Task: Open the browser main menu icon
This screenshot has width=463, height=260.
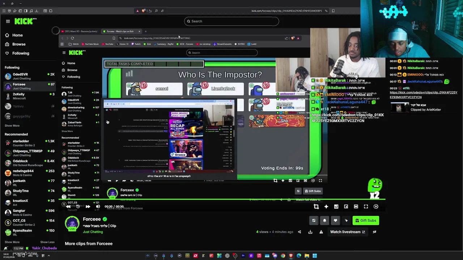Action: 4,11
